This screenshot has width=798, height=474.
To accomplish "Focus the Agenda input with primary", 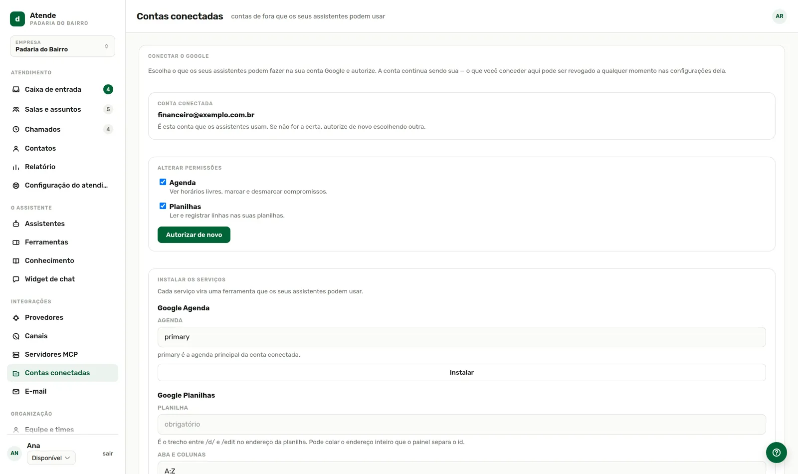I will tap(461, 337).
